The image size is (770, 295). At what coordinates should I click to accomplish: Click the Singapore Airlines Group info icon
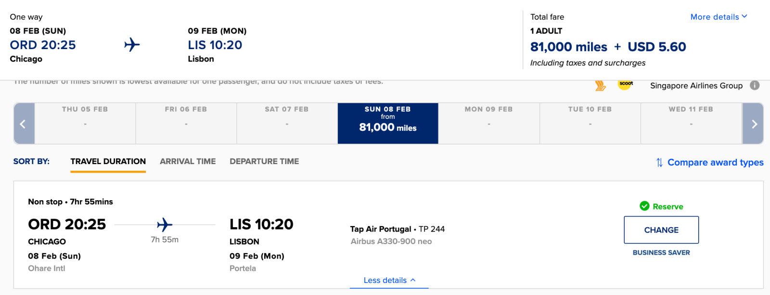[755, 85]
